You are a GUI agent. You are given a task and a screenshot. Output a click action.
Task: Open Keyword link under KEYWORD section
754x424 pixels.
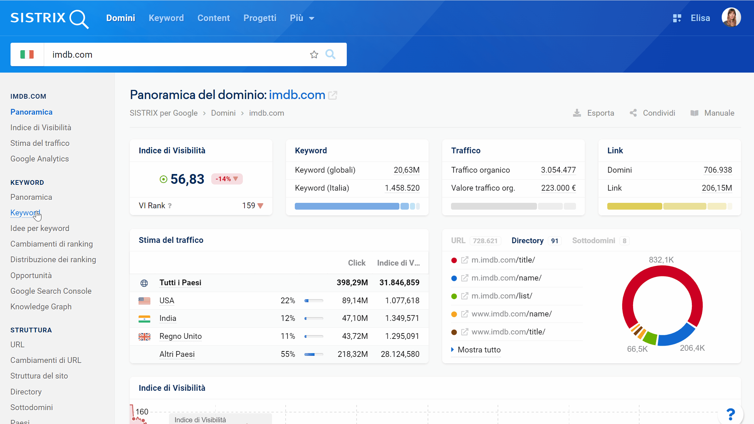tap(25, 213)
